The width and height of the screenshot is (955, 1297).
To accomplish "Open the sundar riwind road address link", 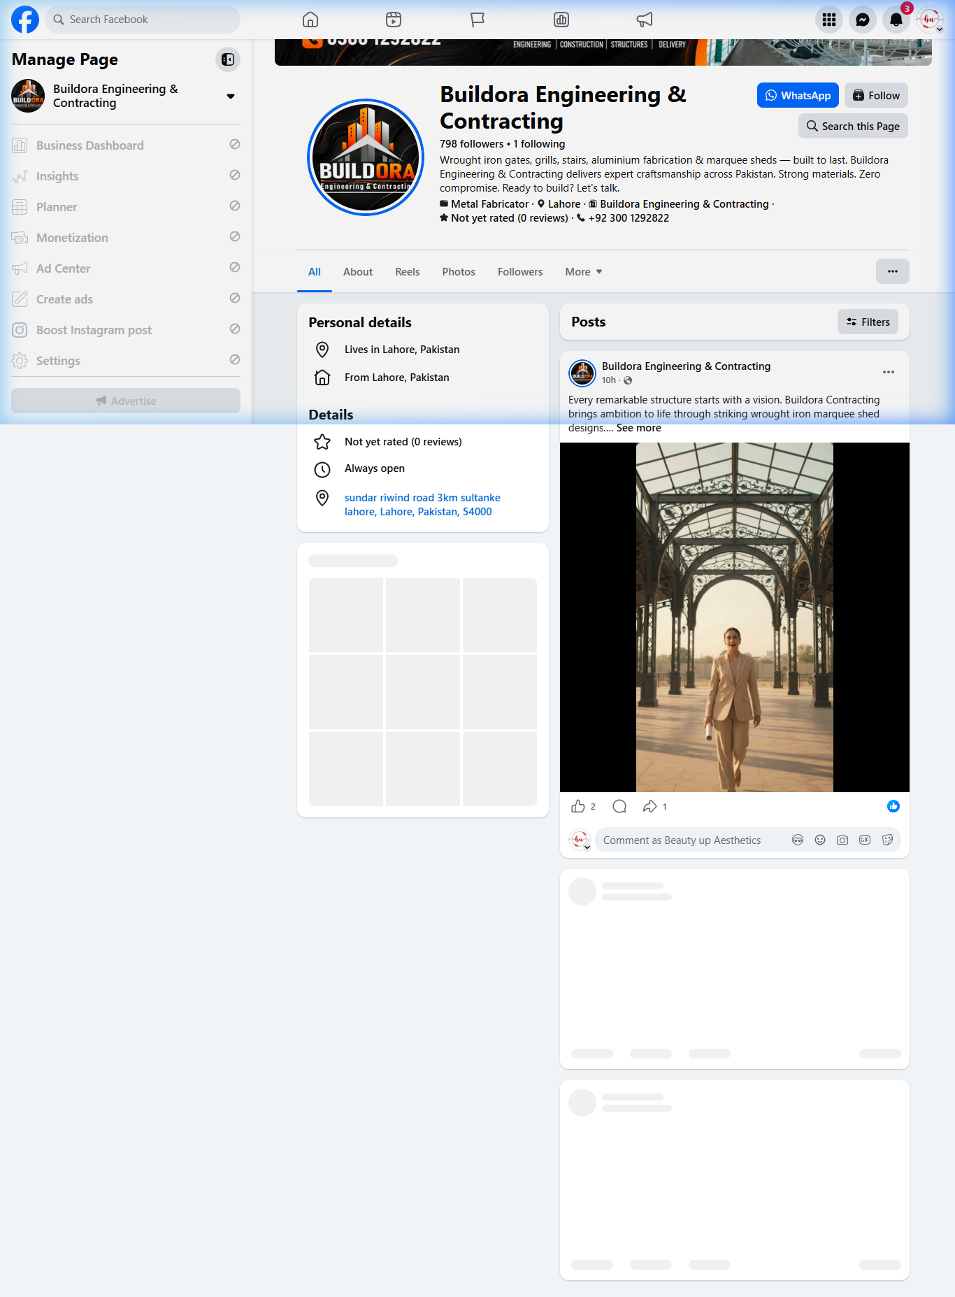I will [x=422, y=505].
